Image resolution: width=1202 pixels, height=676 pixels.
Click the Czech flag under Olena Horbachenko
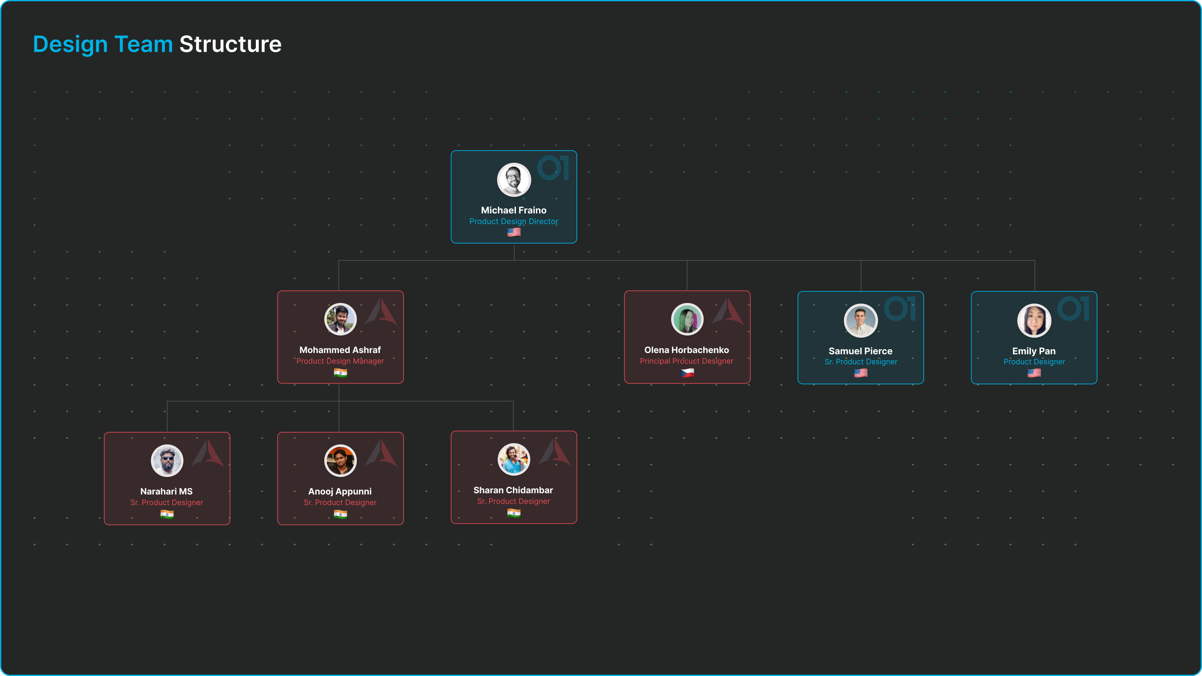point(687,373)
